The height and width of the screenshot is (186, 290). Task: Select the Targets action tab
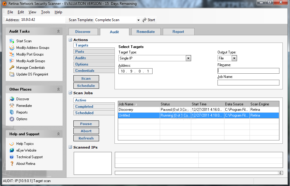[94, 45]
